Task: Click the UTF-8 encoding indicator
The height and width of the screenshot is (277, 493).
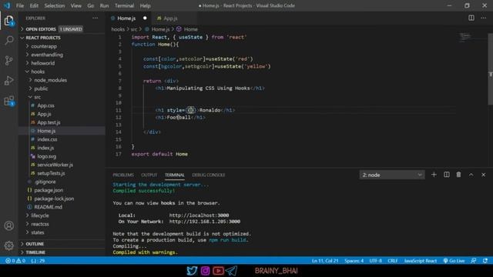Action: pyautogui.click(x=375, y=261)
